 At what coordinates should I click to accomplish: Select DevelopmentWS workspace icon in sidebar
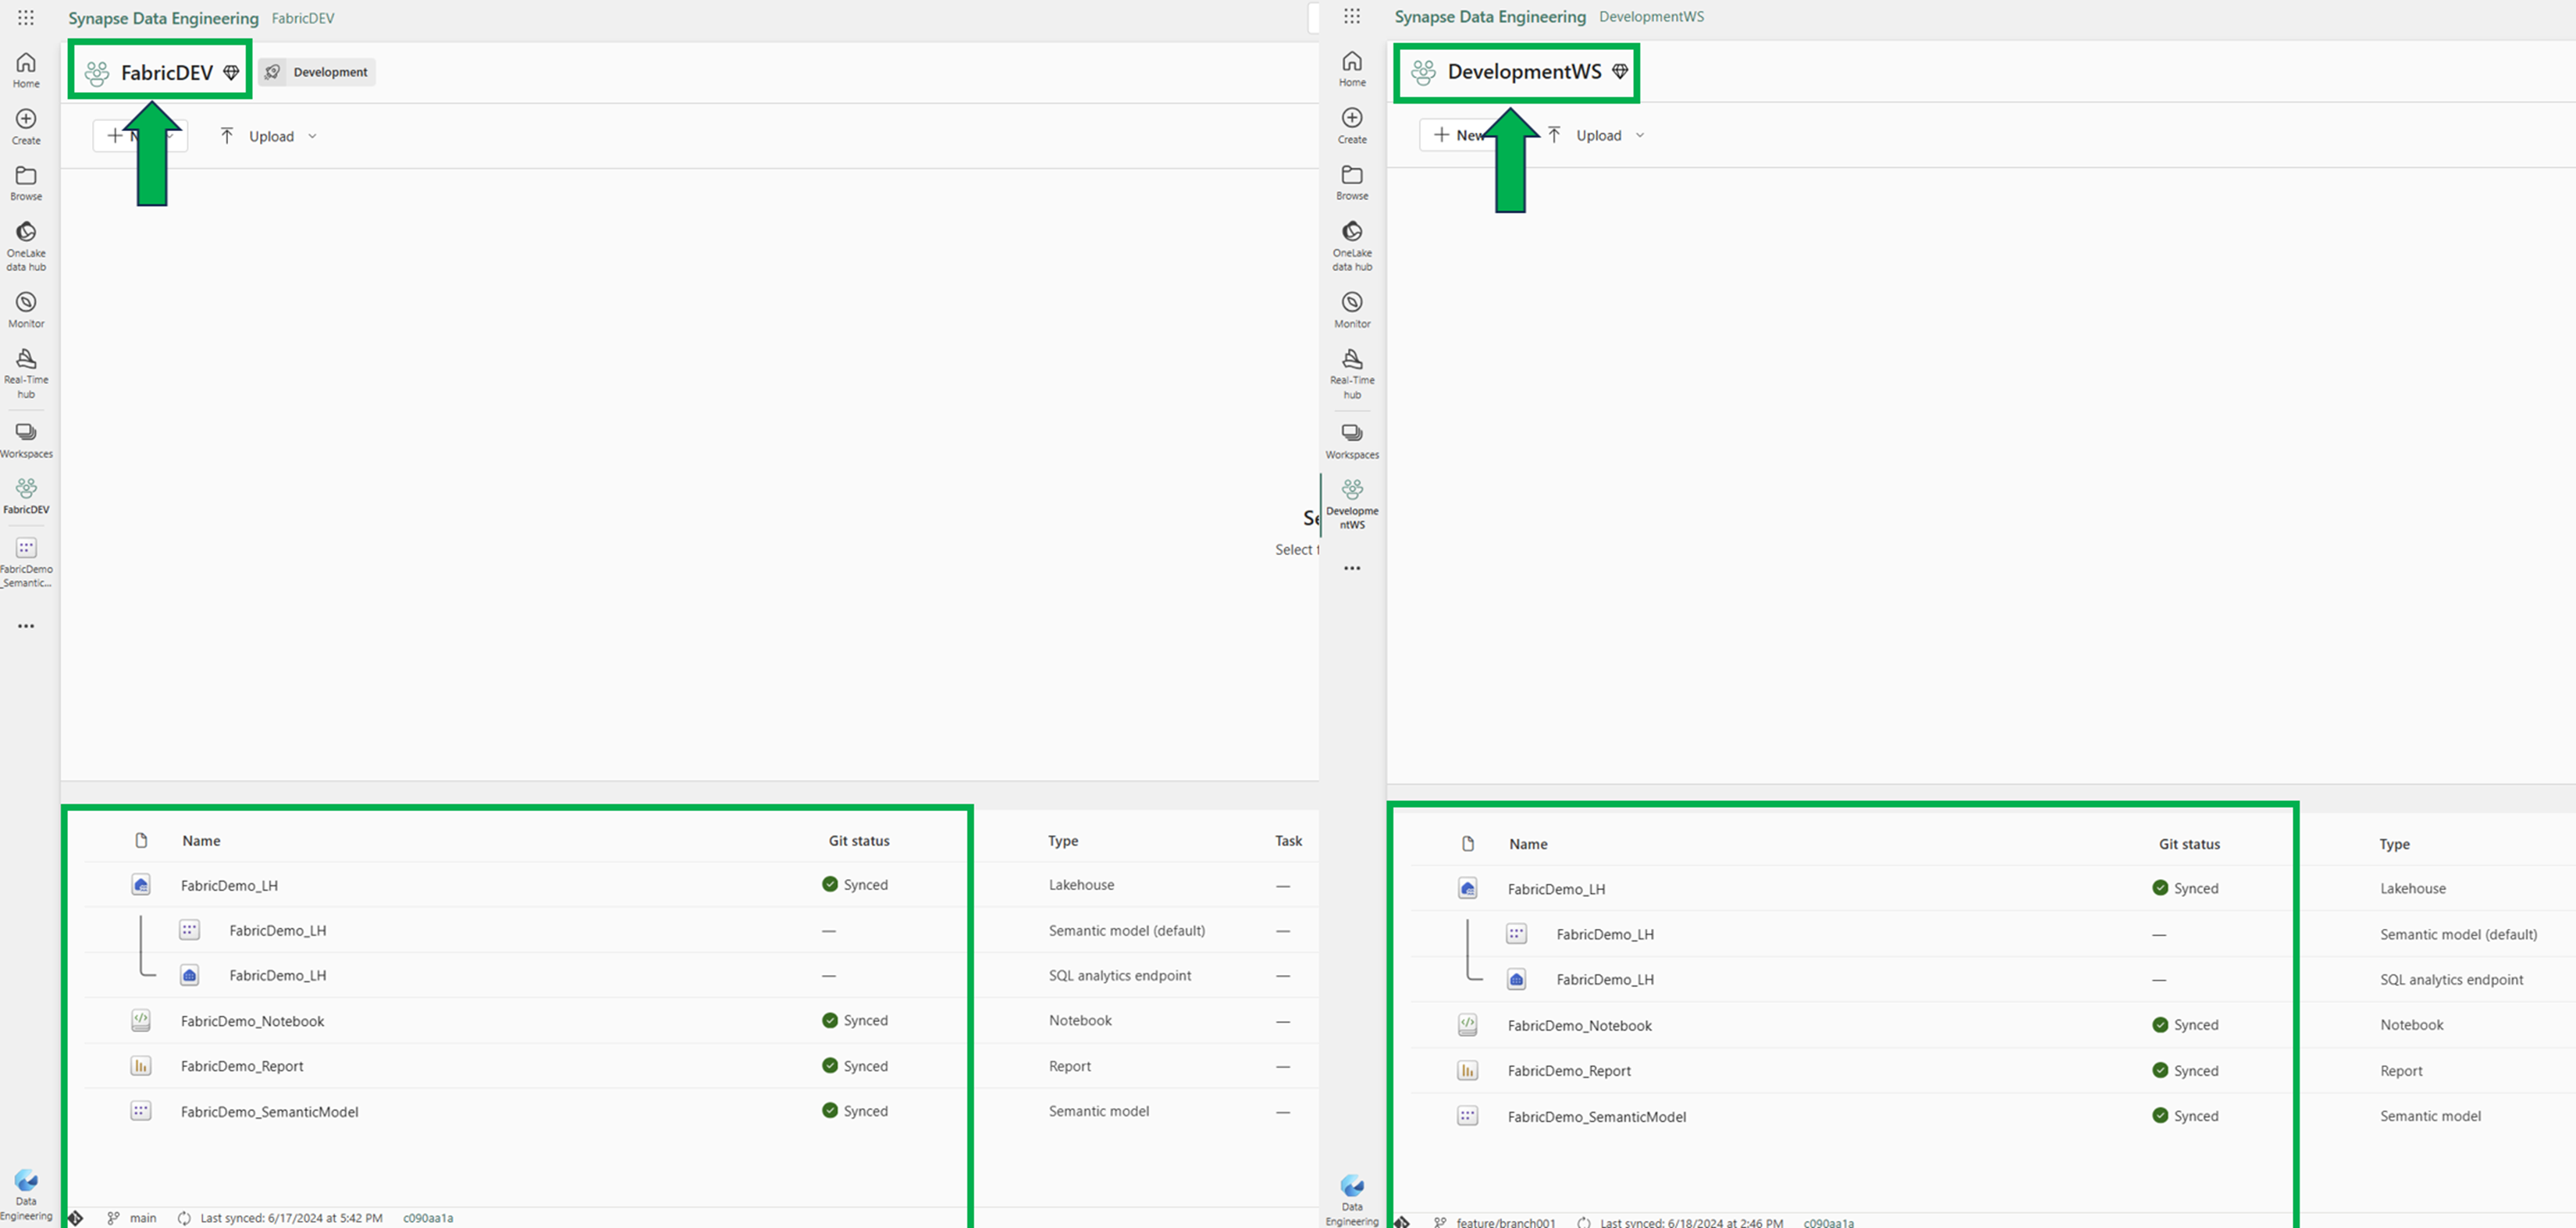point(1352,503)
